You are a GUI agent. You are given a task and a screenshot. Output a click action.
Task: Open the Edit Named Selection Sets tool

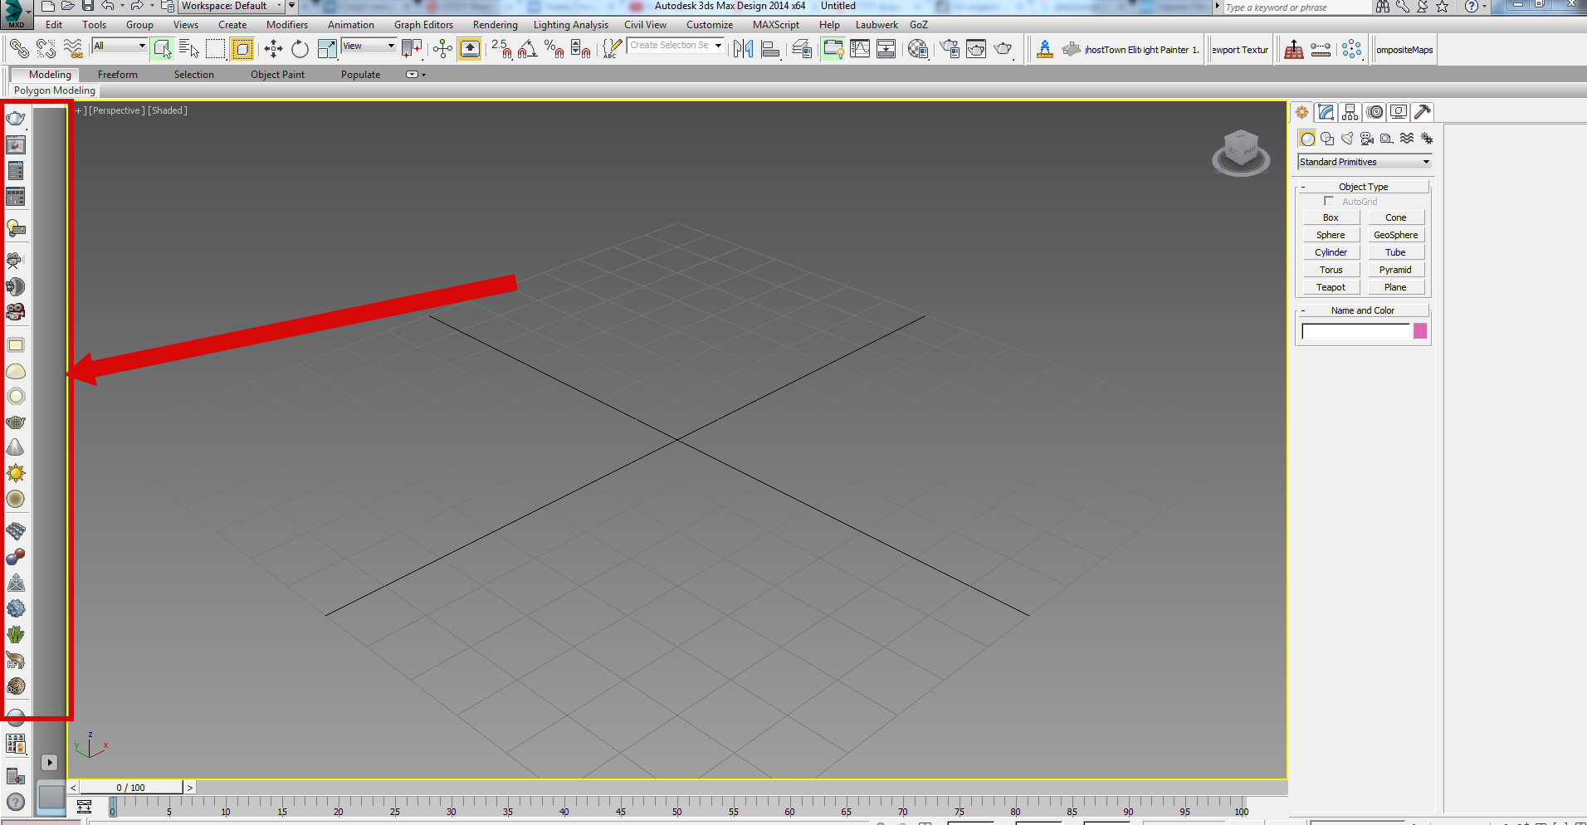(x=612, y=49)
